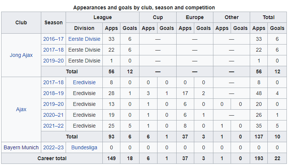
Task: Select the Club column header cell
Action: (21, 23)
